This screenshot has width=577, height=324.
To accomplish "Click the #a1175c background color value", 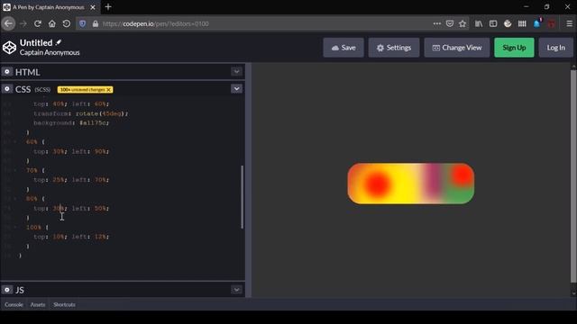I will [94, 122].
